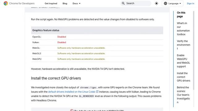Jump to Verify the environment section
This screenshot has width=198, height=111.
(x=183, y=45)
